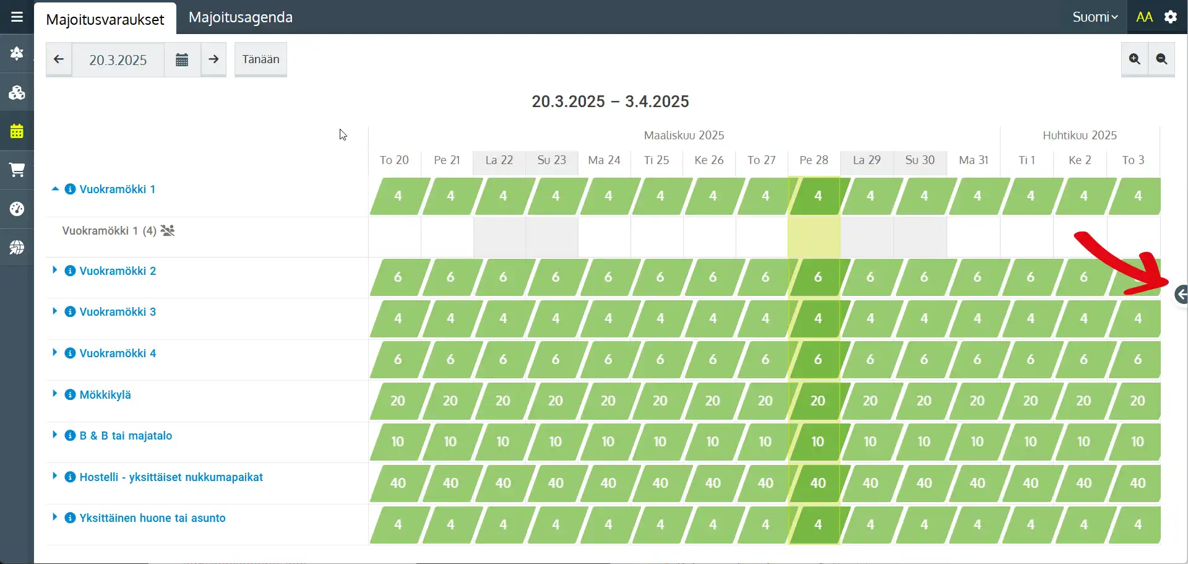This screenshot has height=564, width=1188.
Task: Go to the next date range arrow
Action: click(213, 59)
